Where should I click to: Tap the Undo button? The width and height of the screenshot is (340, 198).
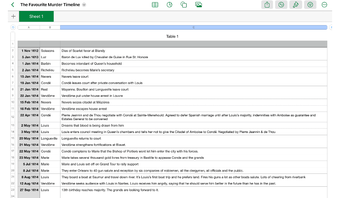(x=281, y=4)
